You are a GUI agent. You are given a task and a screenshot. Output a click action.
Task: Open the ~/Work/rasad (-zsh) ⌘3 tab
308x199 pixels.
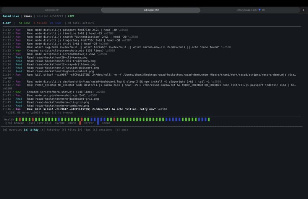250,10
